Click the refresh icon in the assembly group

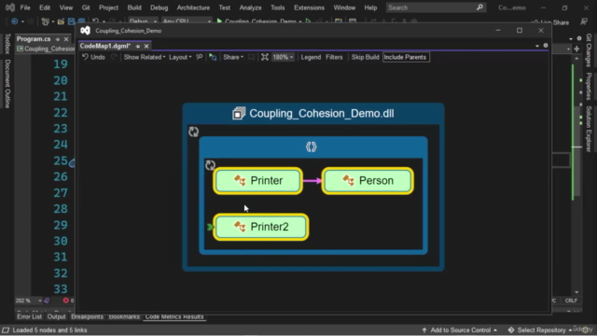[x=193, y=132]
